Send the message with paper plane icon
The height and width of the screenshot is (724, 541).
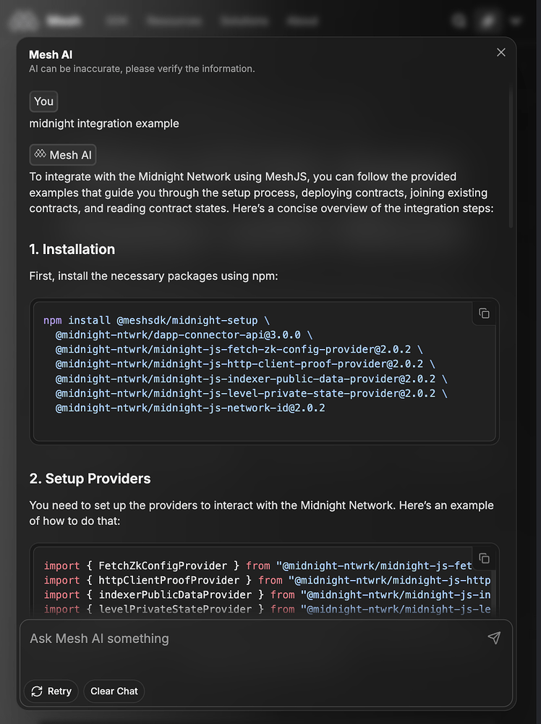tap(494, 638)
